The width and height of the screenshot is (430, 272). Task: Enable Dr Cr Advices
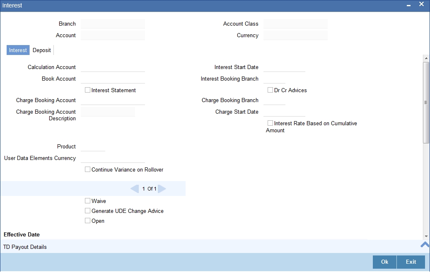pyautogui.click(x=270, y=90)
